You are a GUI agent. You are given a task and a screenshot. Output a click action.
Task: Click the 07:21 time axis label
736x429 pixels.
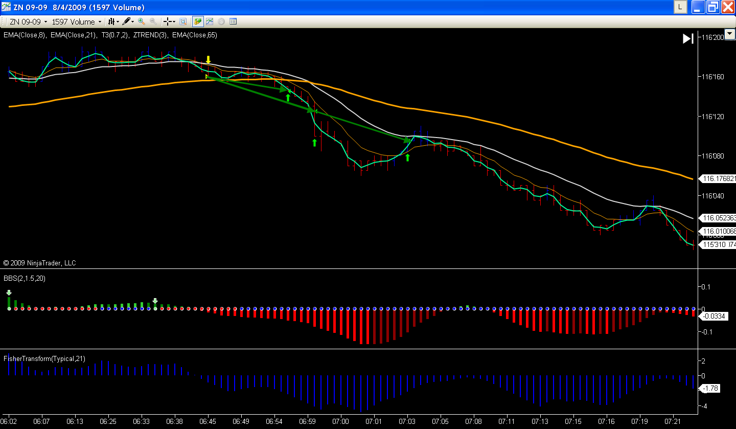[x=673, y=422]
